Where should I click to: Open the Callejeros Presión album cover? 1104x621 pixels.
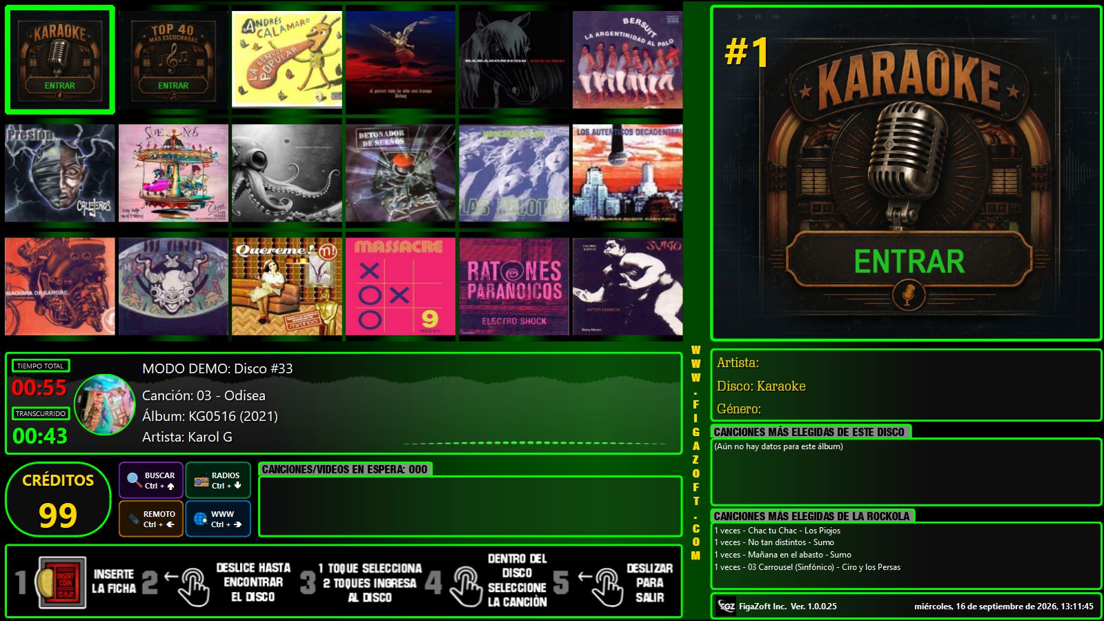coord(60,173)
